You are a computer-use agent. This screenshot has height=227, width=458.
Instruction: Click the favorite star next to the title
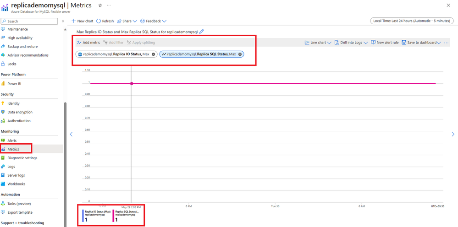100,5
